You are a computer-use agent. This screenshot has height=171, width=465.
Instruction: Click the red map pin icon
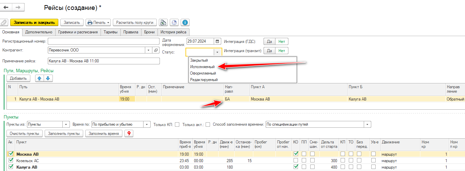point(129,134)
